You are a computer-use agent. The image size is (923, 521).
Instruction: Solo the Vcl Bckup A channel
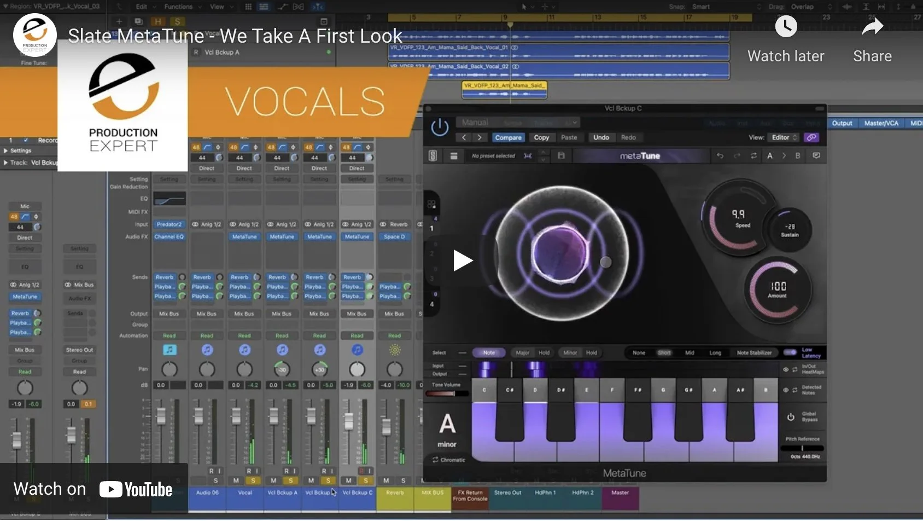coord(290,481)
